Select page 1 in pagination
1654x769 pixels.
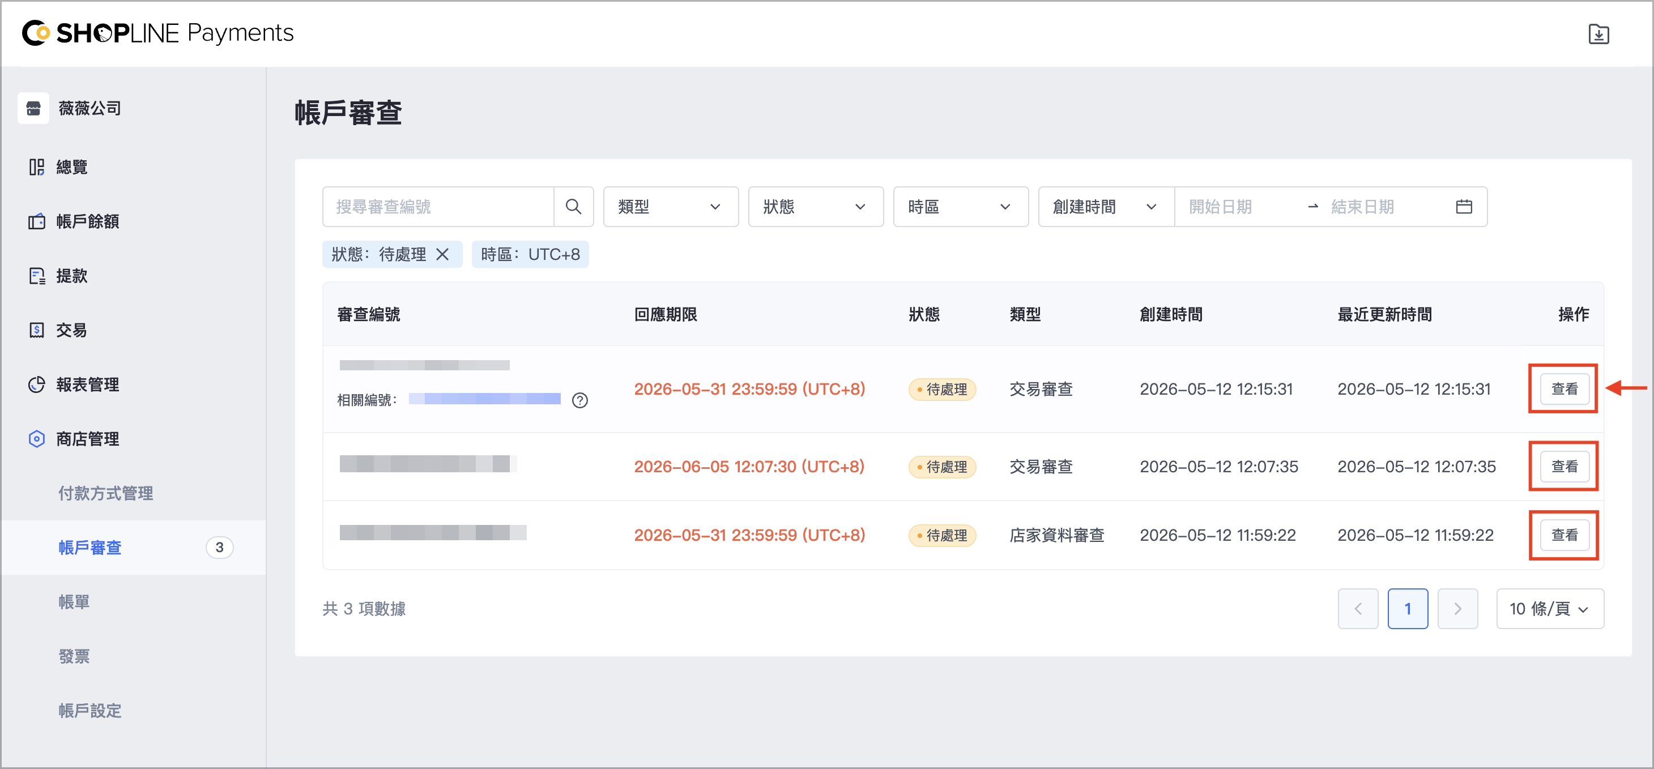click(1408, 609)
